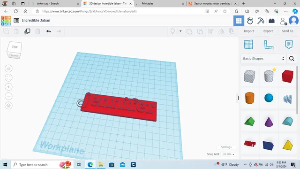Open the Blocks pickaxe view
Screen dimensions: 300x169
tap(261, 21)
